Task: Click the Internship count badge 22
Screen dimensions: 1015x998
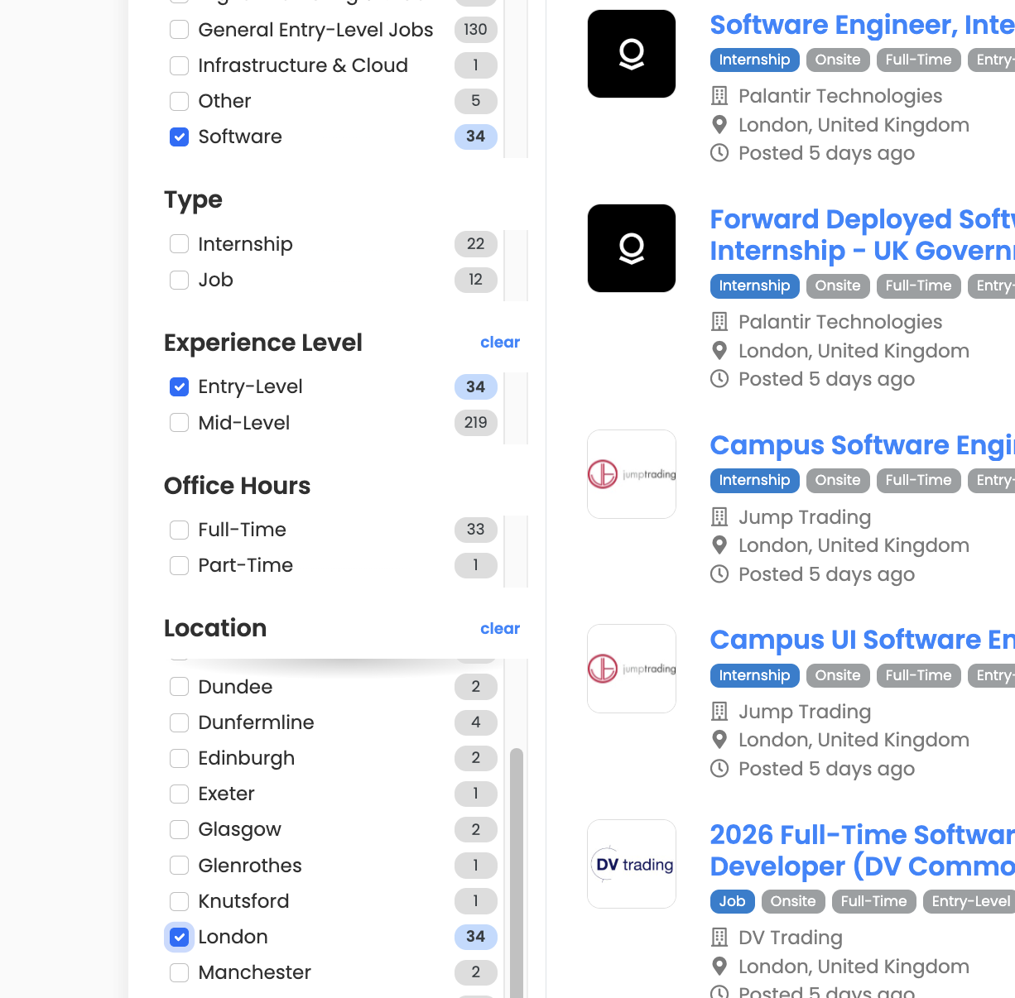Action: click(475, 244)
